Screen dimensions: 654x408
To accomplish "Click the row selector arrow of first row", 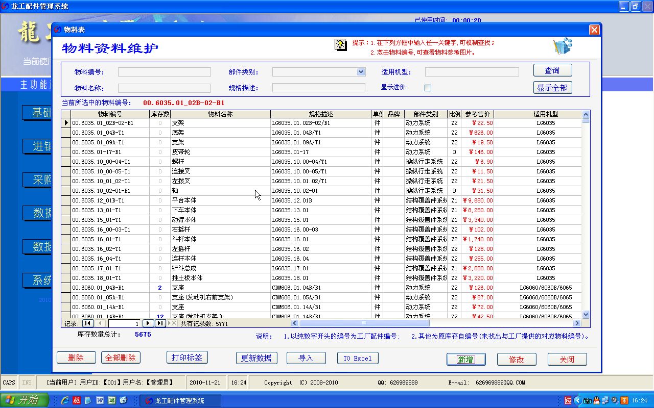I will (66, 123).
